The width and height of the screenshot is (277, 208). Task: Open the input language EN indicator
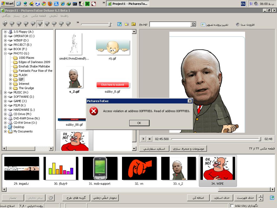[x=243, y=4]
